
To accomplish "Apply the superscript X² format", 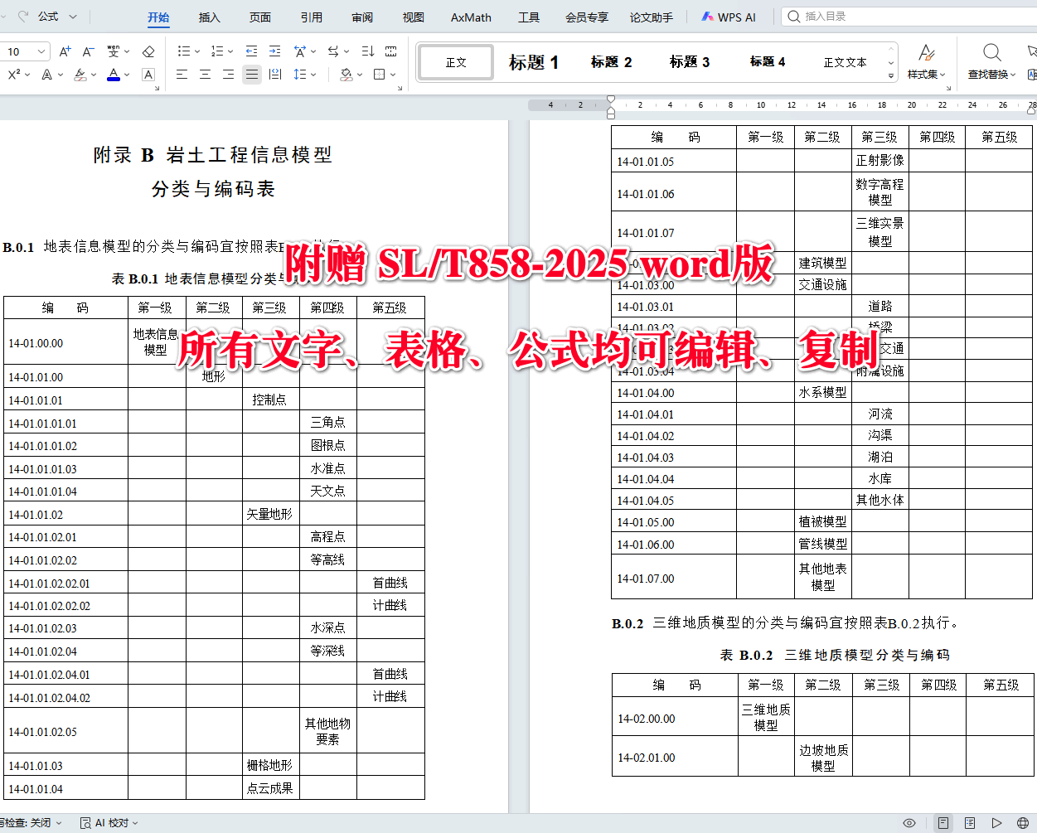I will [14, 75].
